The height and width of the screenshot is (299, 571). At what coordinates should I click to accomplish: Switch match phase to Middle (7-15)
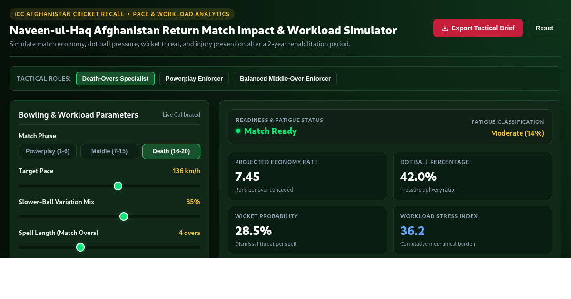[109, 151]
